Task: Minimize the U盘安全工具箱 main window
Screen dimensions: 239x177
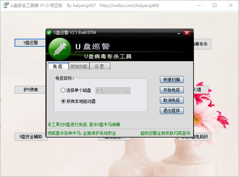Action: coord(196,6)
